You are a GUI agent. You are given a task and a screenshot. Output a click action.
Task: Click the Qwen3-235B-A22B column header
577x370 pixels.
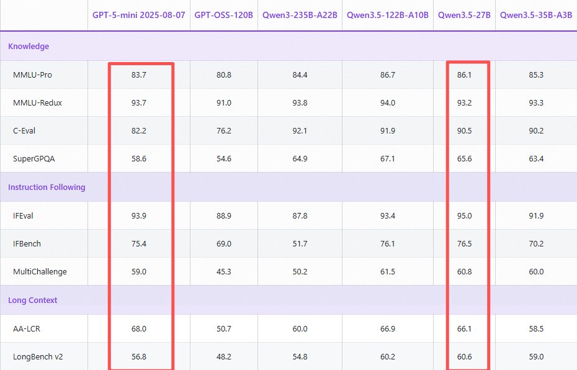300,15
